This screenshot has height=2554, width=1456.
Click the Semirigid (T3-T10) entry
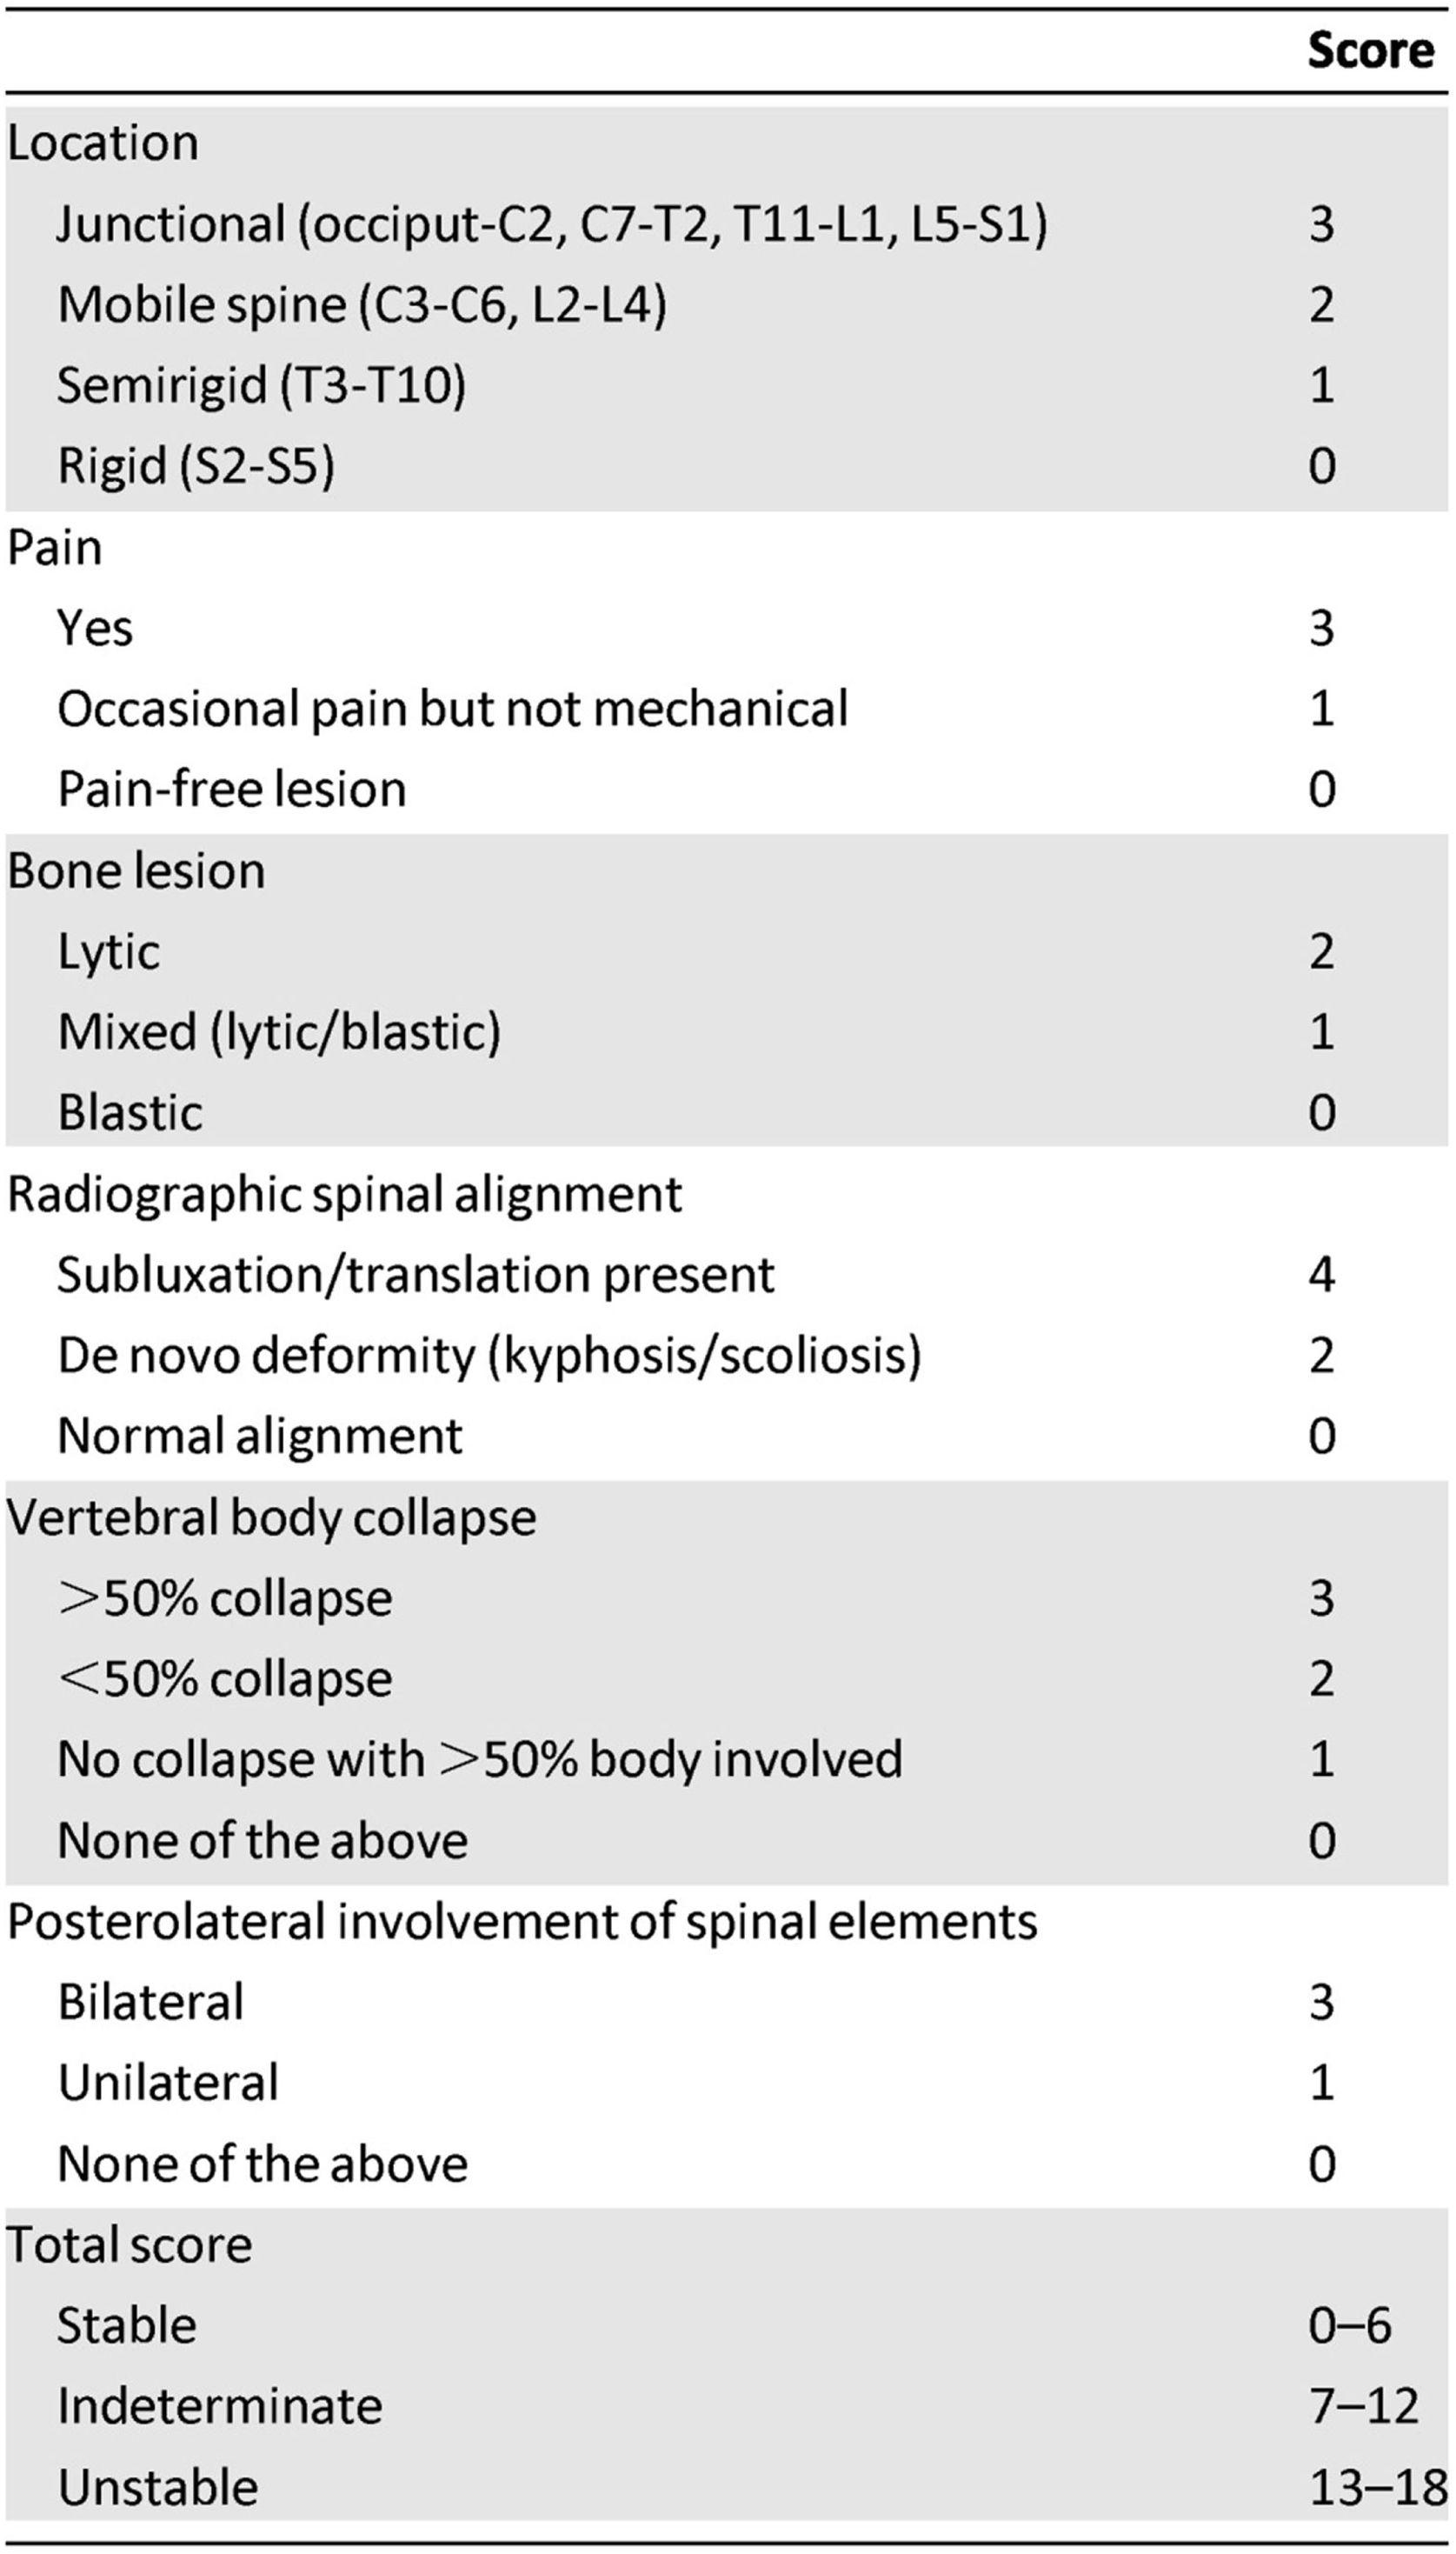pyautogui.click(x=261, y=385)
